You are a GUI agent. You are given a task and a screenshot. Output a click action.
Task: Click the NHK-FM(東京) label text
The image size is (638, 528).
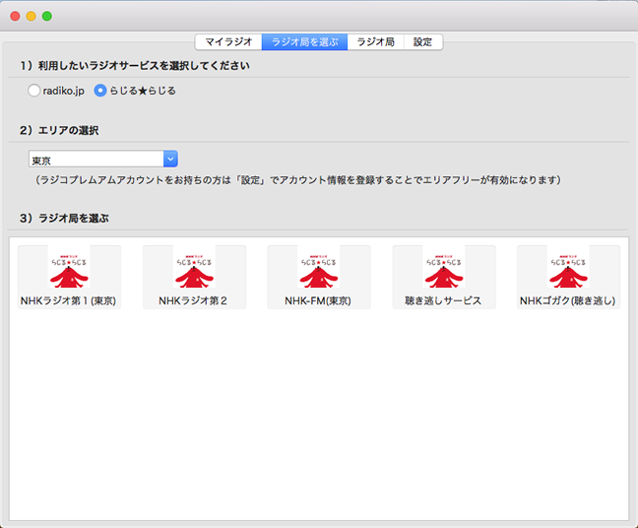[318, 300]
